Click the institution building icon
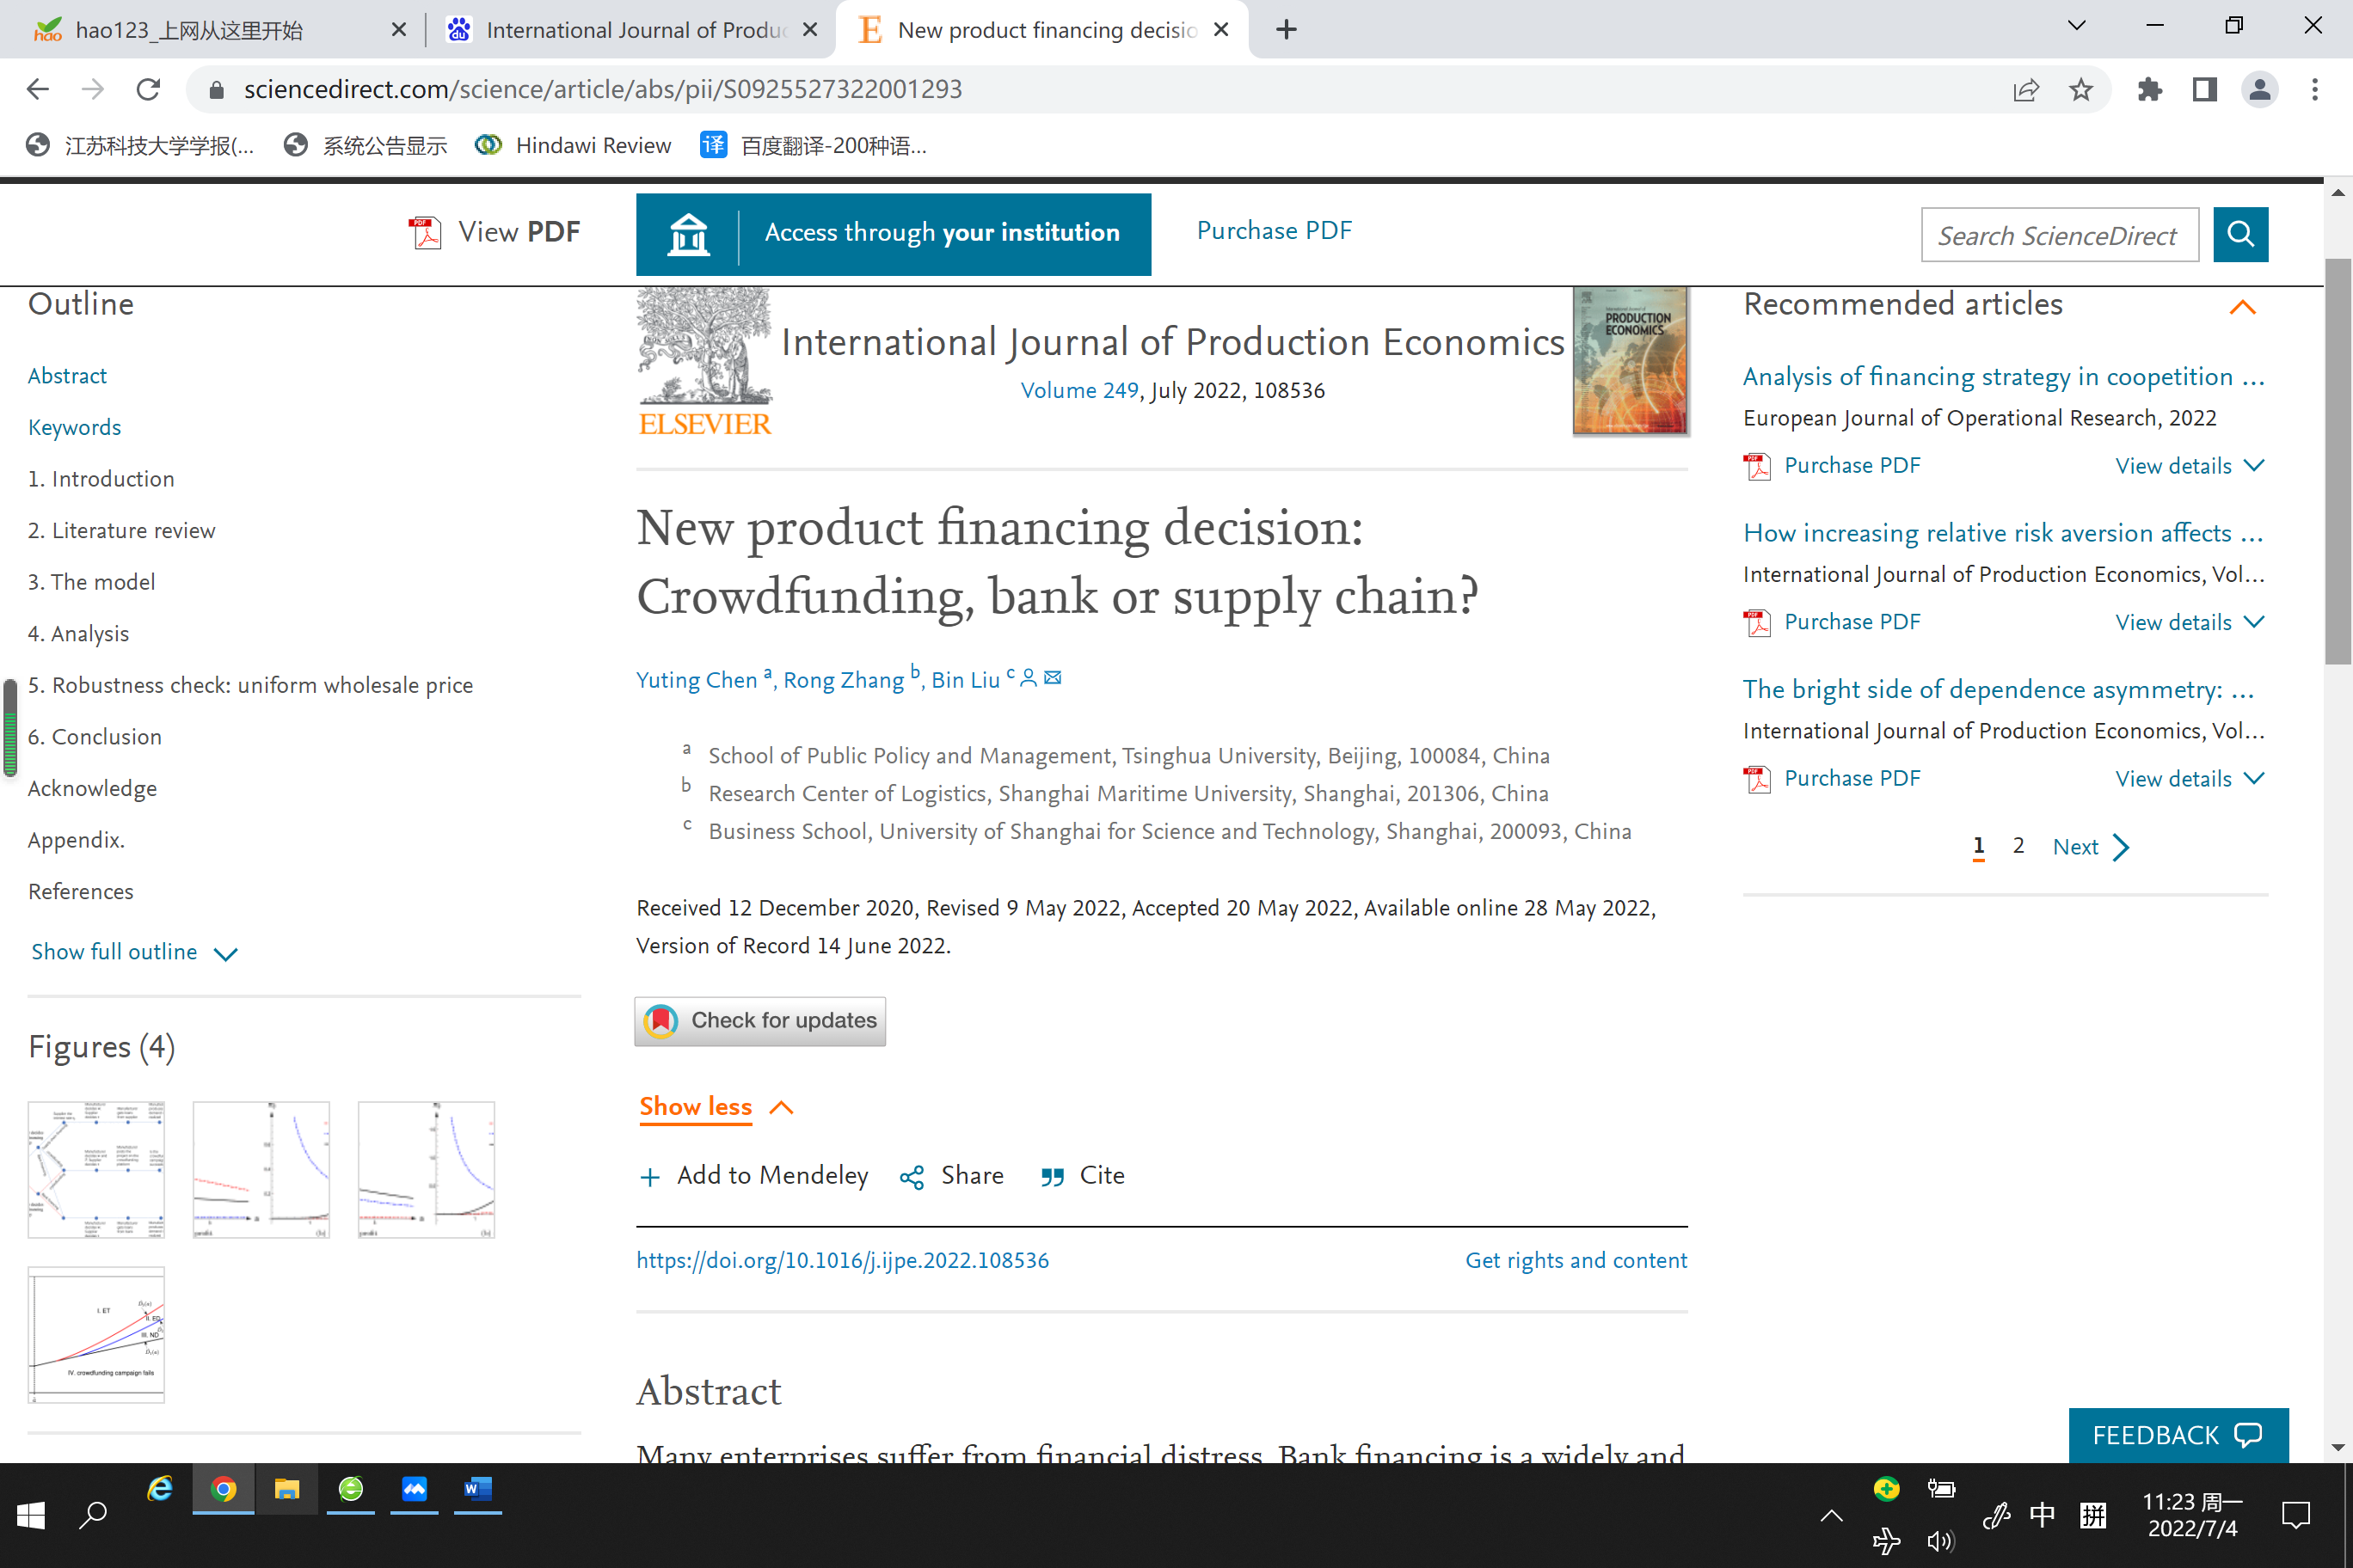 (x=688, y=235)
